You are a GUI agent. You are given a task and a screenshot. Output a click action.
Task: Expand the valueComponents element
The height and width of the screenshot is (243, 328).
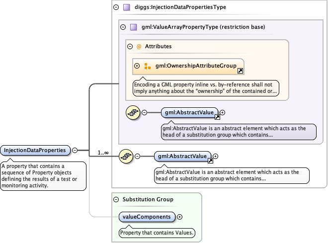[180, 217]
